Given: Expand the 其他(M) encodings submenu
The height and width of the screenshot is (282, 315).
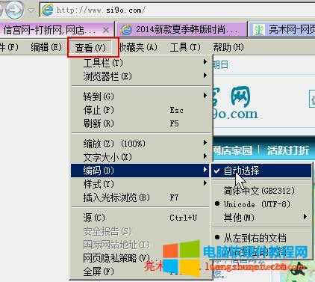Looking at the screenshot, I should (261, 218).
